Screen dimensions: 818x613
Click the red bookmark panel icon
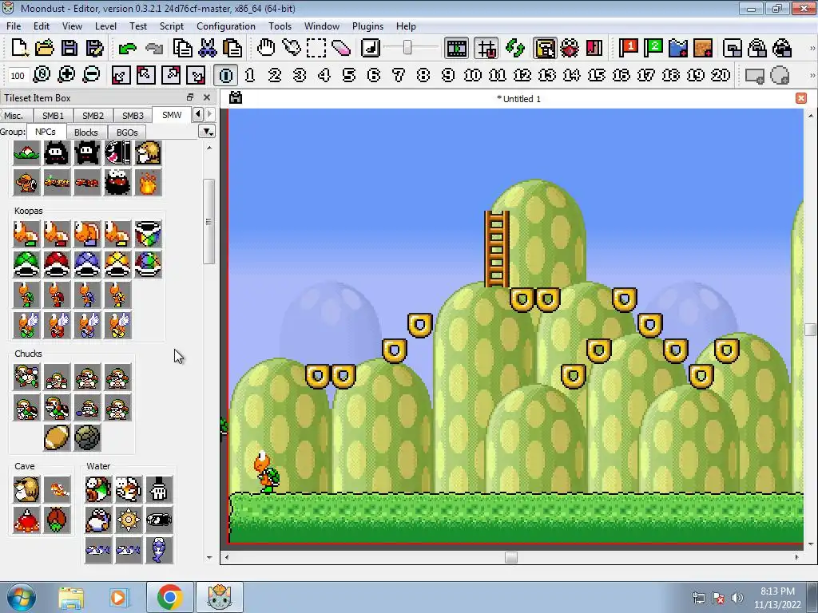click(x=594, y=48)
